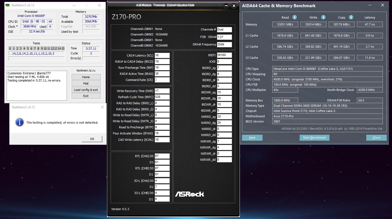
Task: Select the tWTR_L value field
Action: click(x=162, y=115)
